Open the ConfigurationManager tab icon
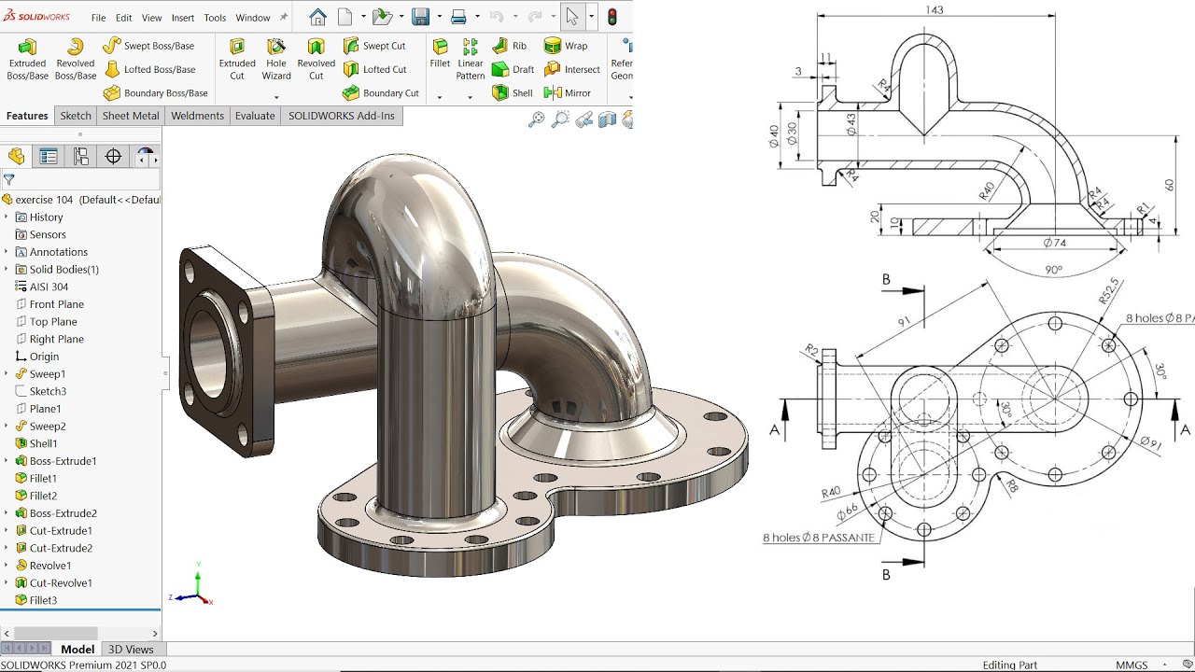Image resolution: width=1195 pixels, height=672 pixels. click(x=81, y=157)
